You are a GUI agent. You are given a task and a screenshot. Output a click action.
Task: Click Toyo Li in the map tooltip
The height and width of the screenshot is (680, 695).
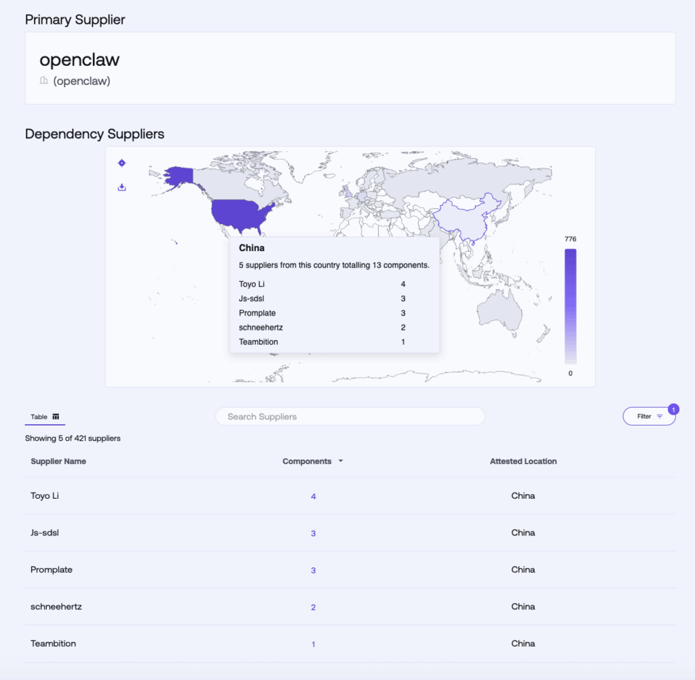(x=252, y=284)
